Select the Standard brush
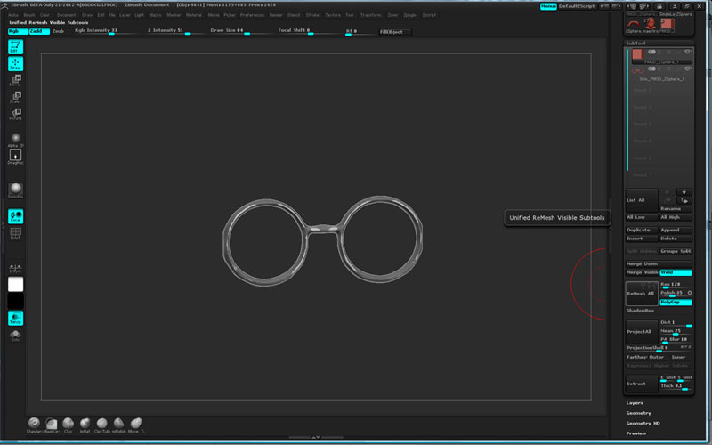The width and height of the screenshot is (712, 445). coord(34,425)
